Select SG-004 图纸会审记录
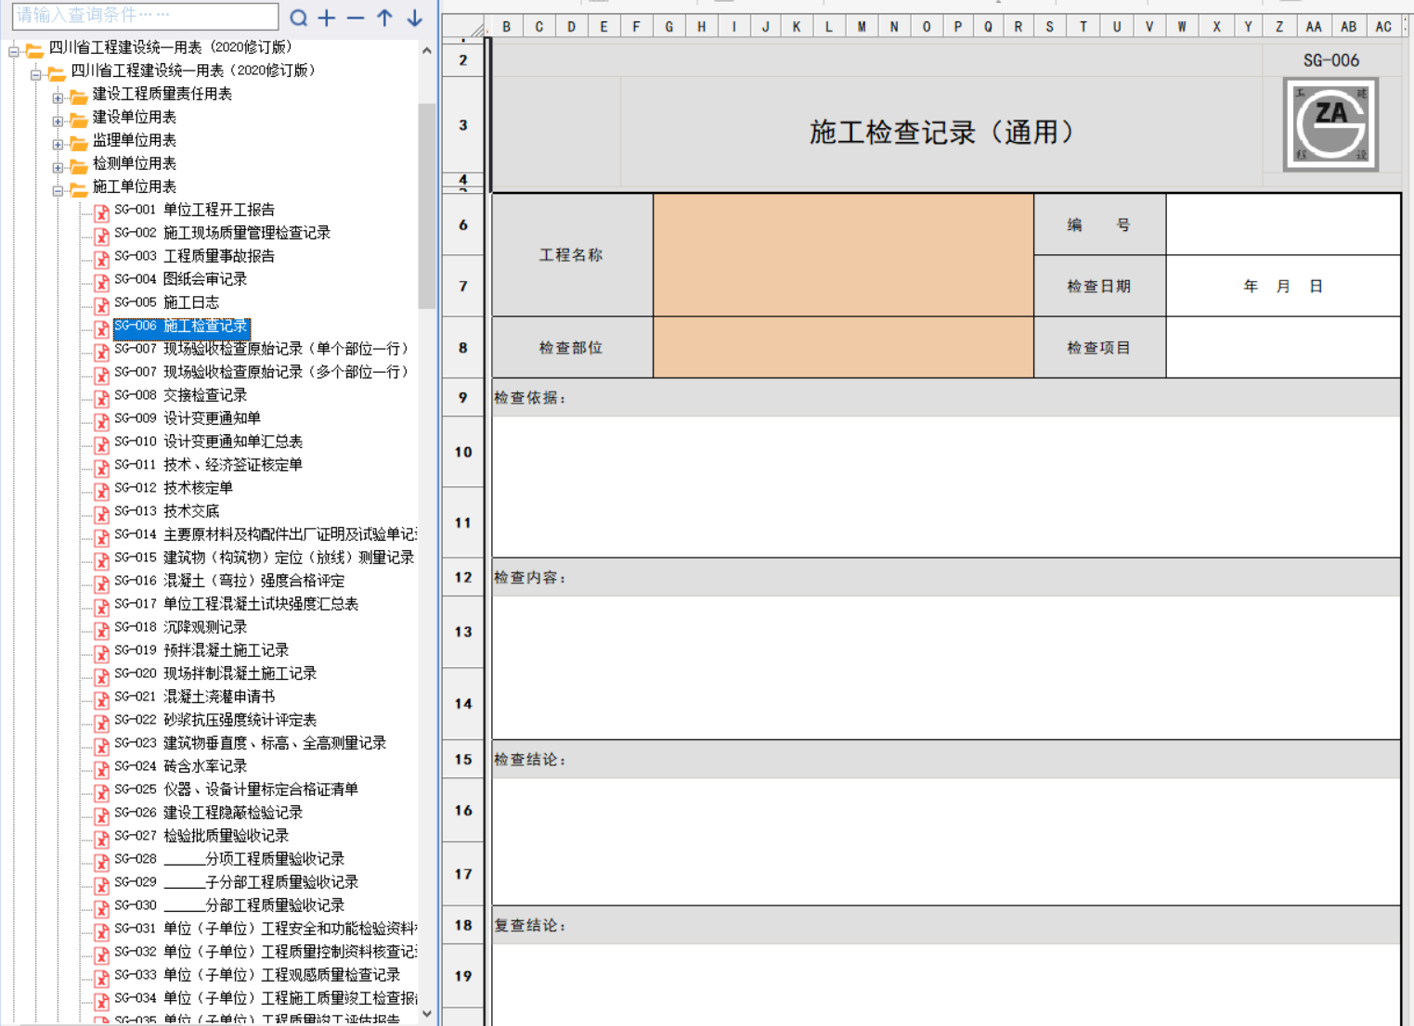This screenshot has height=1026, width=1414. click(180, 279)
